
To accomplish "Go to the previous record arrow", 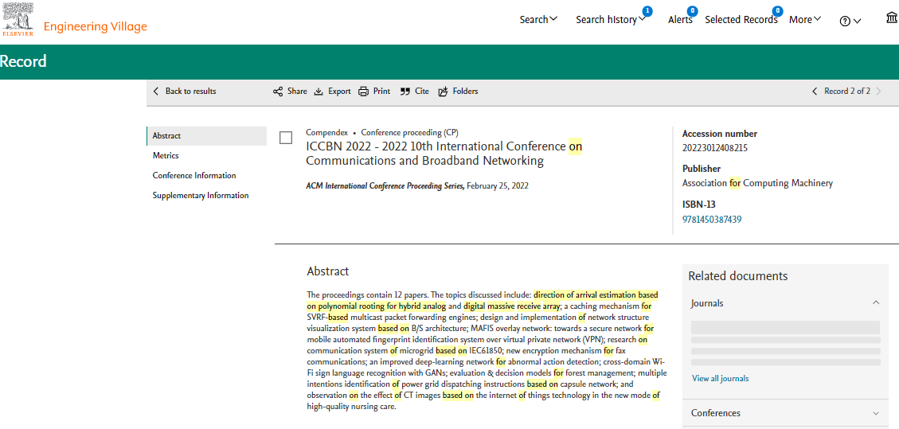I will point(814,91).
